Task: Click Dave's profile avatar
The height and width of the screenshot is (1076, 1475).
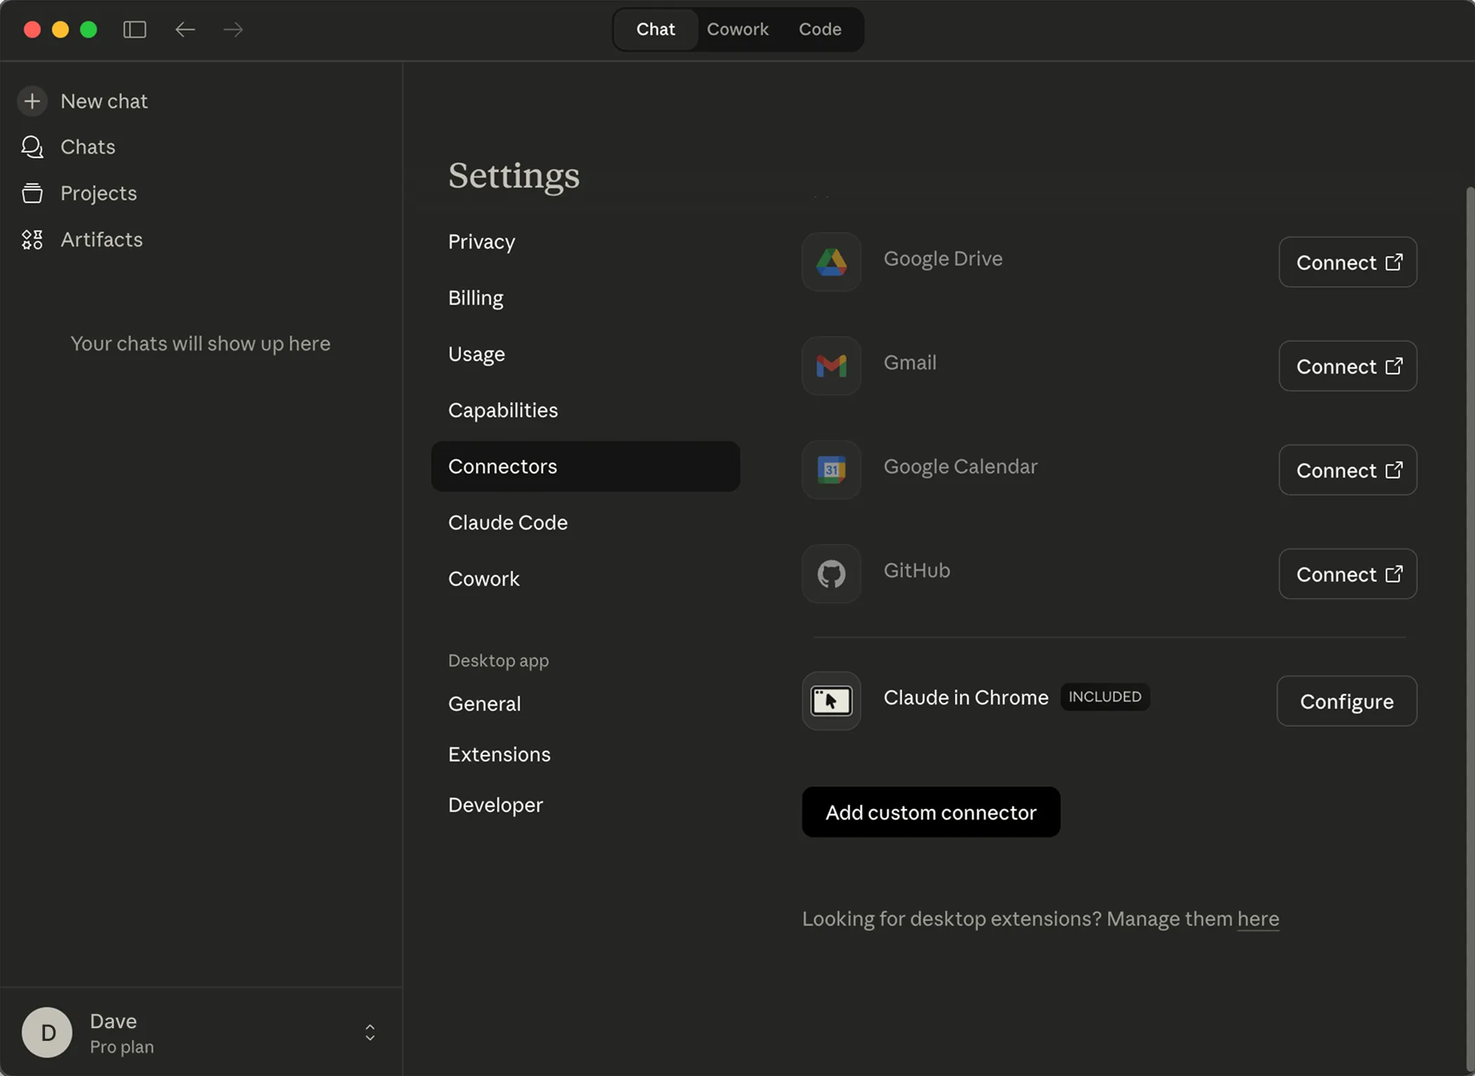Action: 46,1032
